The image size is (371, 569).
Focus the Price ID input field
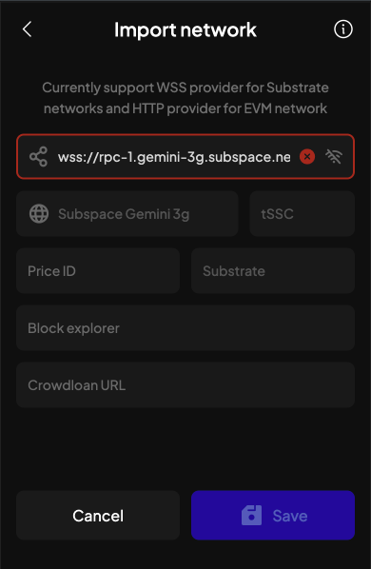point(98,271)
